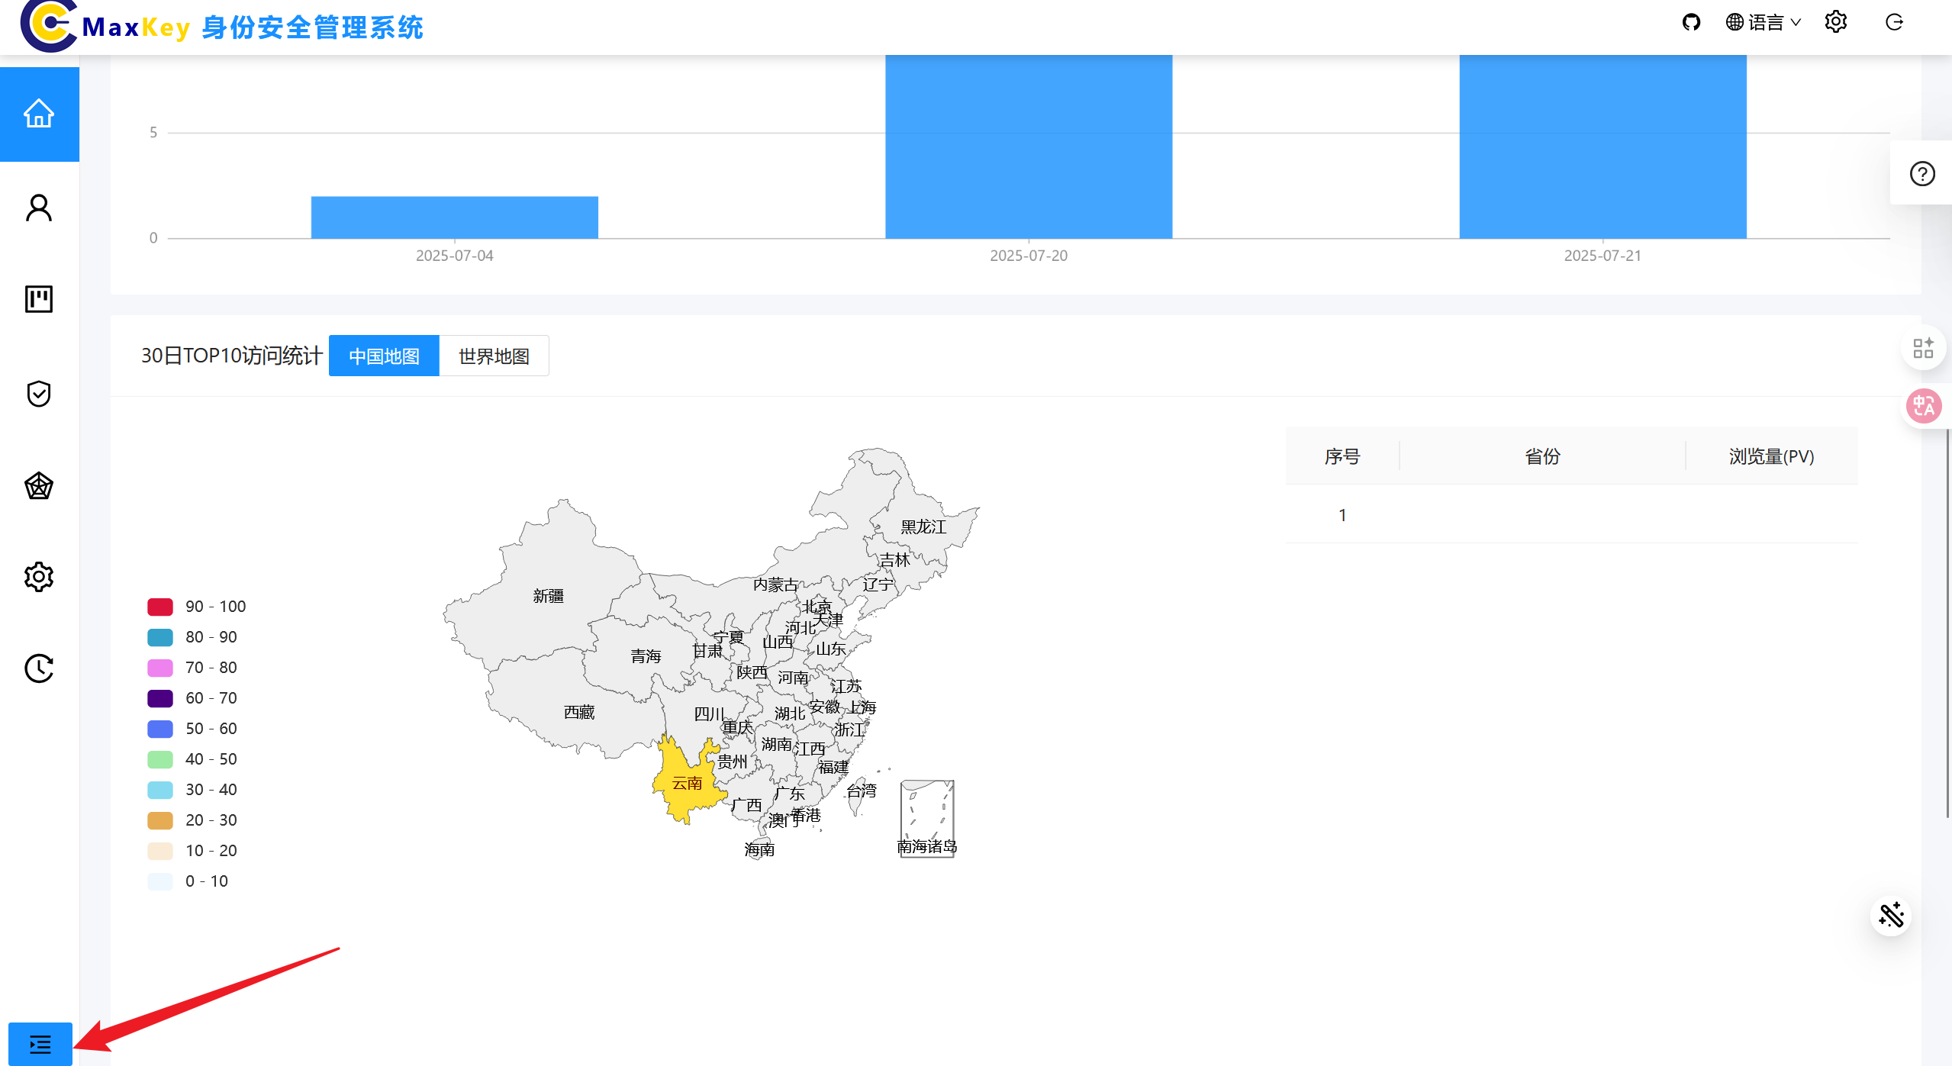
Task: Open the pentagon permissions sidebar icon
Action: [39, 486]
